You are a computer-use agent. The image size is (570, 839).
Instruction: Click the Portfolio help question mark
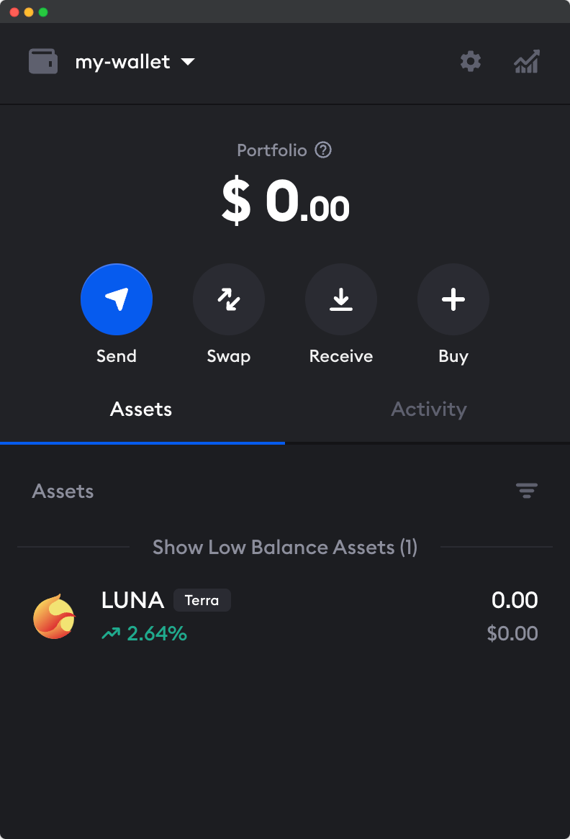pyautogui.click(x=324, y=150)
